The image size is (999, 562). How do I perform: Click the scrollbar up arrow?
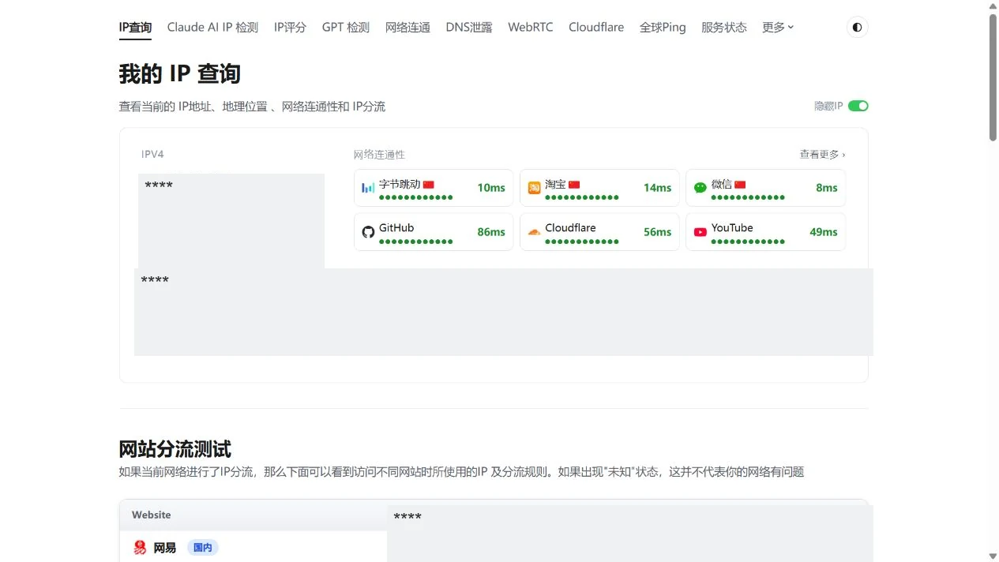tap(993, 6)
